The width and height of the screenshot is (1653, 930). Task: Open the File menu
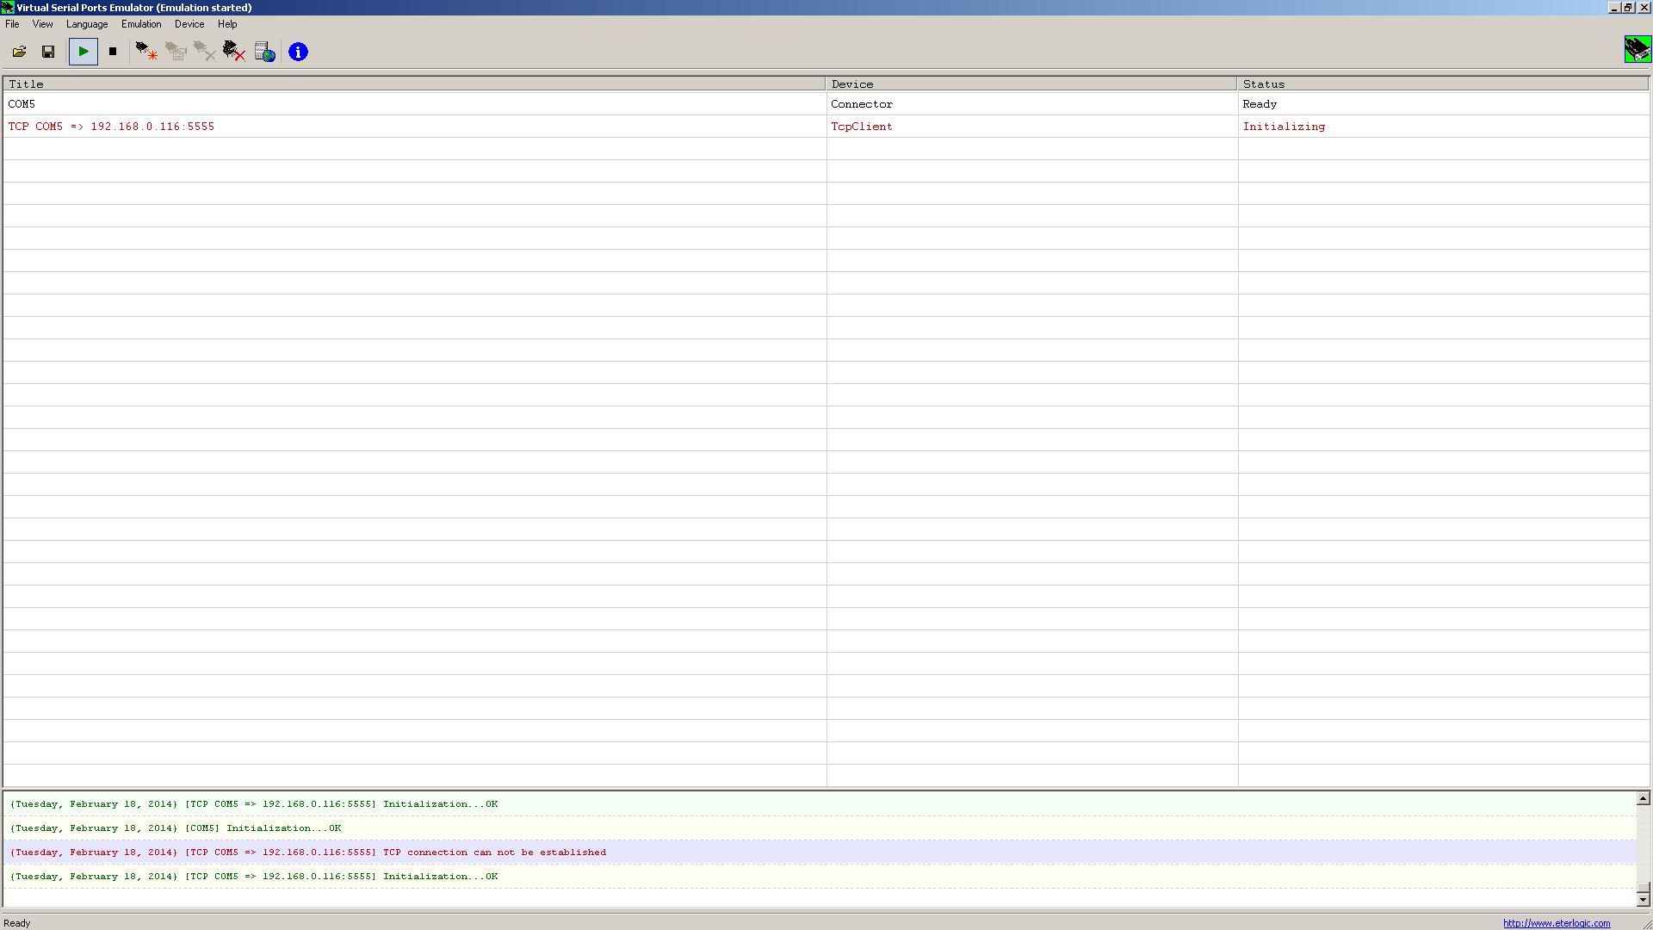12,24
